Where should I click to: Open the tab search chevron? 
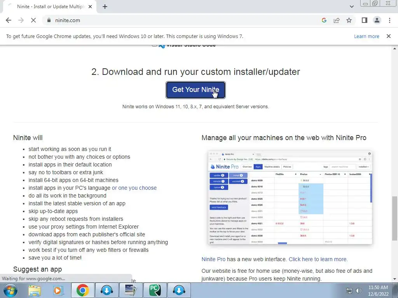[351, 7]
